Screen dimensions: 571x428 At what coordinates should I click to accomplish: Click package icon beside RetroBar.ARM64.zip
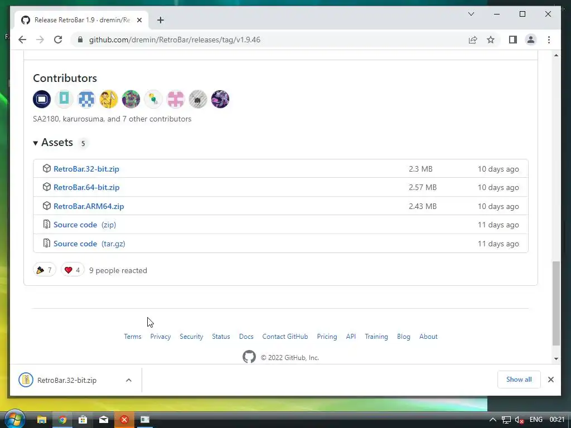(47, 206)
